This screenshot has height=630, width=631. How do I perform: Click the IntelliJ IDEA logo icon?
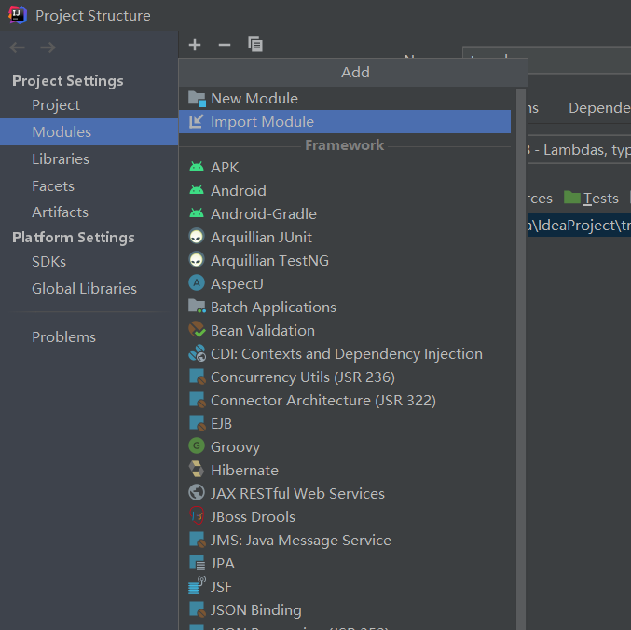pos(18,15)
